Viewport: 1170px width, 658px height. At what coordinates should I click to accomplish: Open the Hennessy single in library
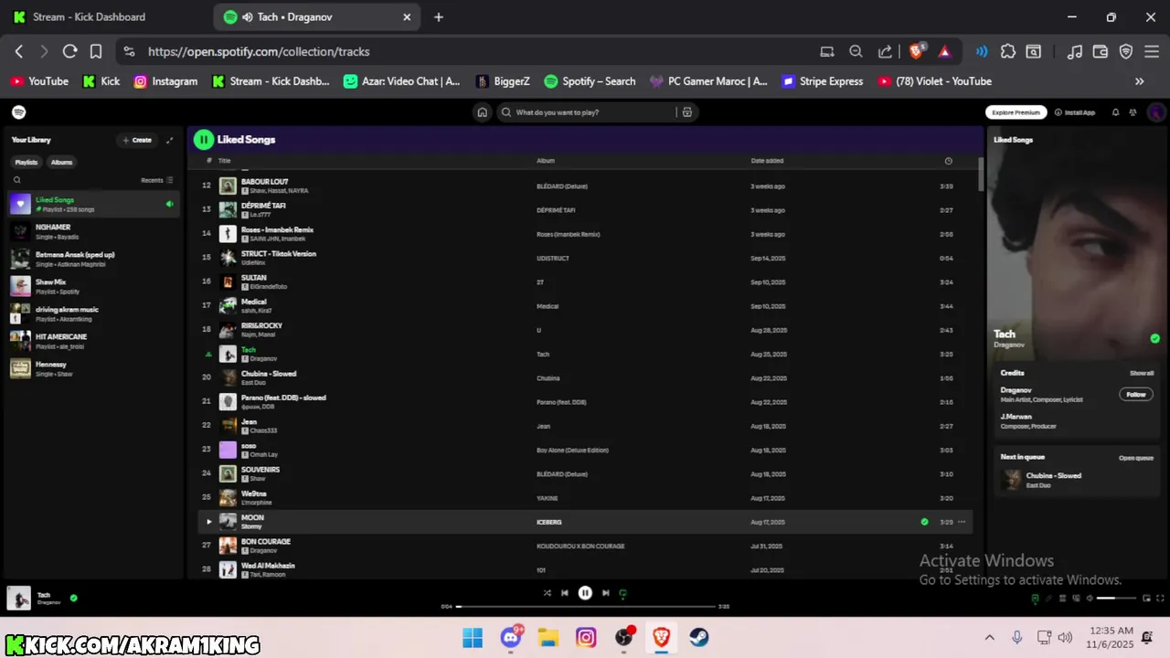tap(95, 368)
